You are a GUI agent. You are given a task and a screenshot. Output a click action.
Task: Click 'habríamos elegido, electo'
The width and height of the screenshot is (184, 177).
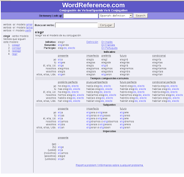pyautogui.click(x=167, y=95)
